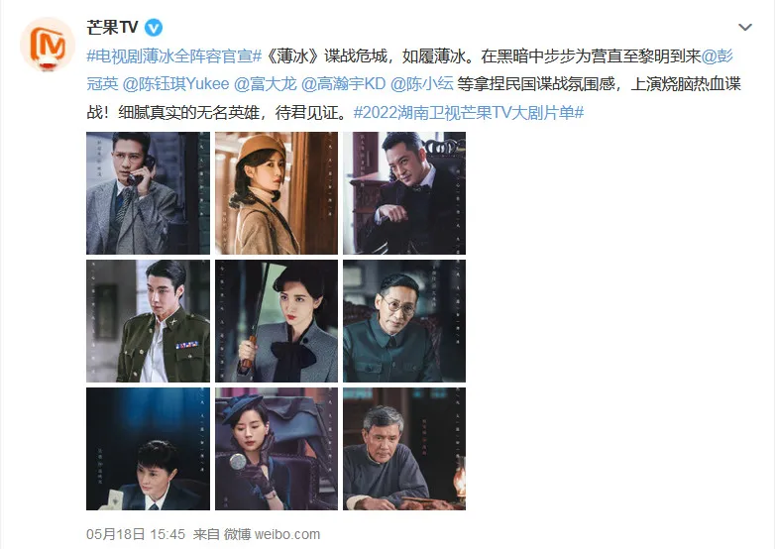This screenshot has width=775, height=549.
Task: Open hashtag #电视剧薄冰全阵容官宣#
Action: 174,56
